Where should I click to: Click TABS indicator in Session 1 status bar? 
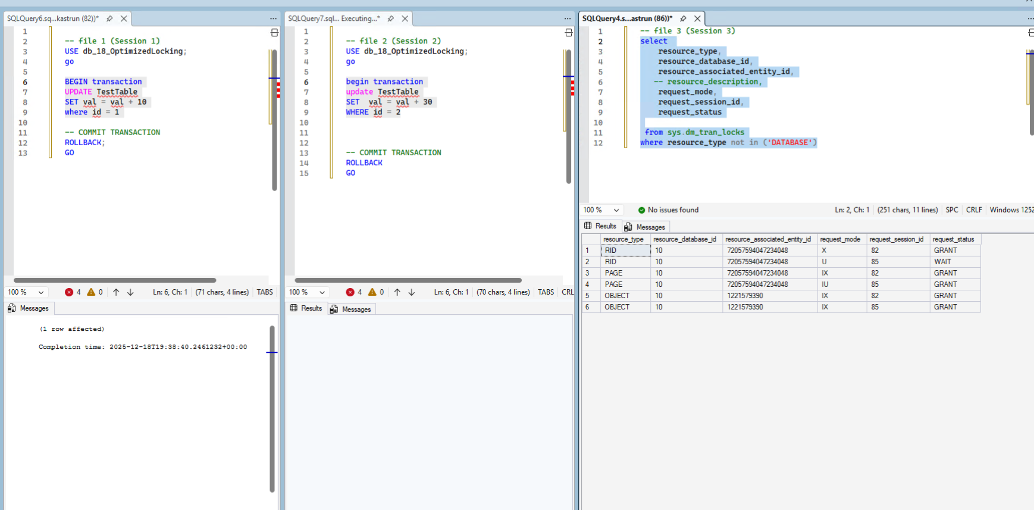(x=265, y=292)
